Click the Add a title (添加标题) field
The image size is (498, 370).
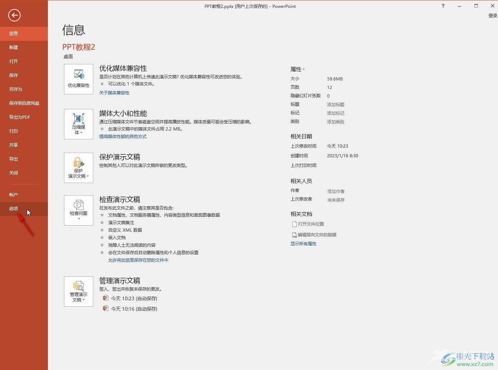[x=336, y=105]
